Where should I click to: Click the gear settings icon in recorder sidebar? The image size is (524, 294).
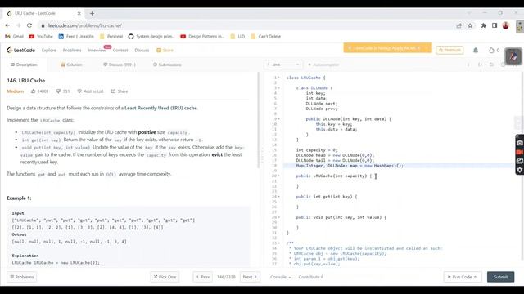point(520,170)
